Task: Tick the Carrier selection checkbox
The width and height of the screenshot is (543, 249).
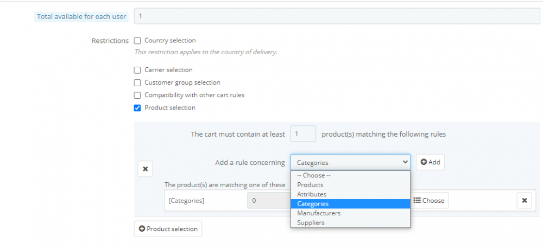Action: click(137, 70)
